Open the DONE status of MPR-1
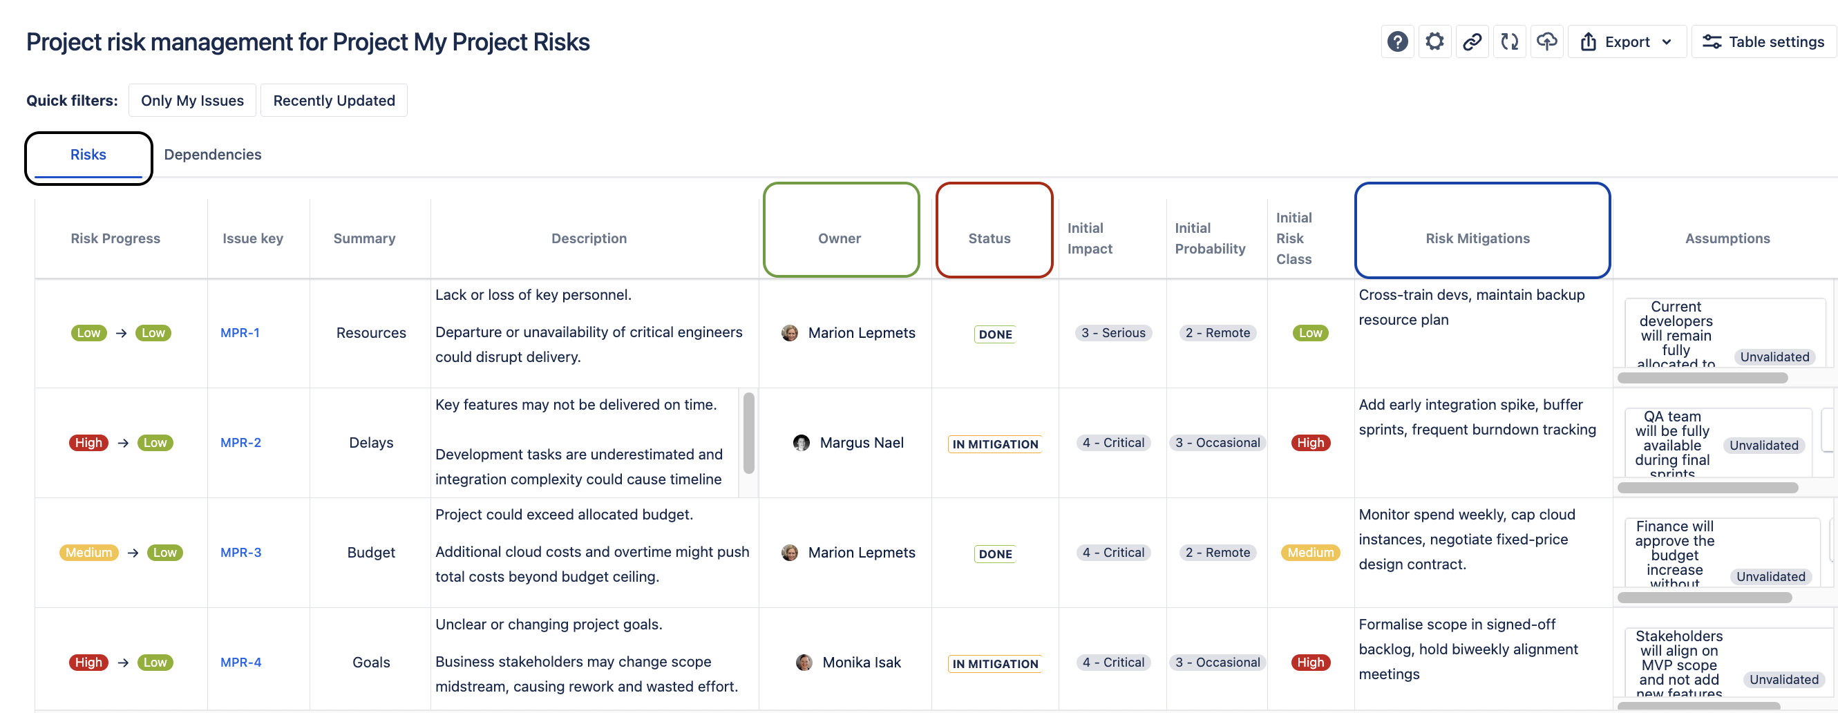 994,334
